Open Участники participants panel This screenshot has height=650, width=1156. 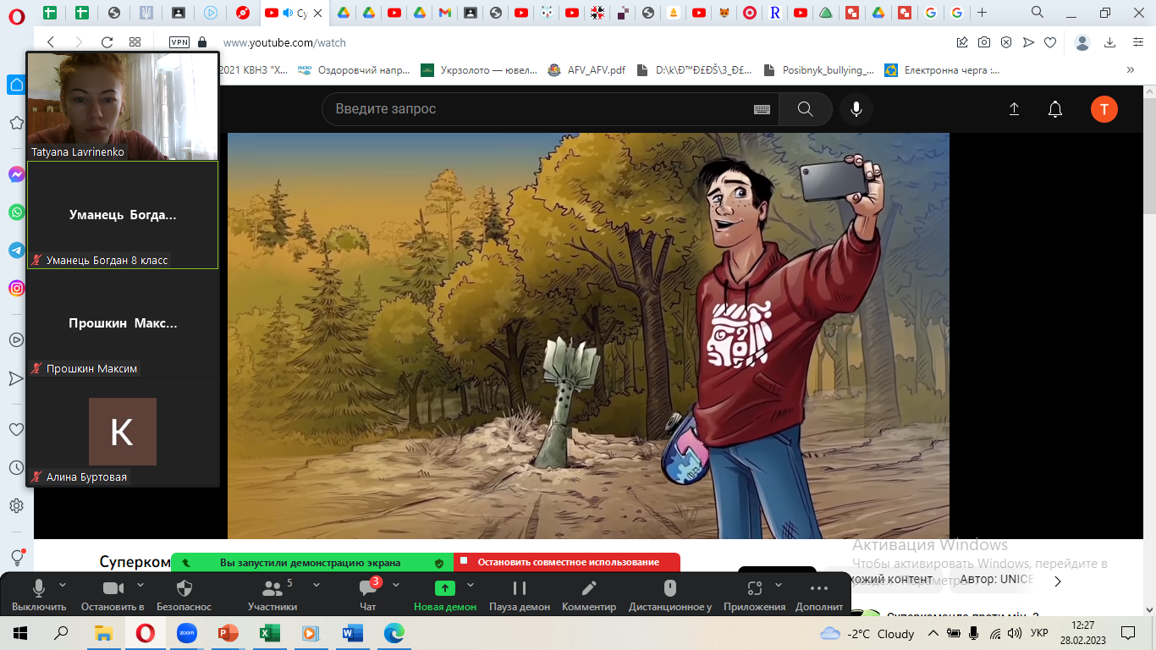pyautogui.click(x=272, y=595)
